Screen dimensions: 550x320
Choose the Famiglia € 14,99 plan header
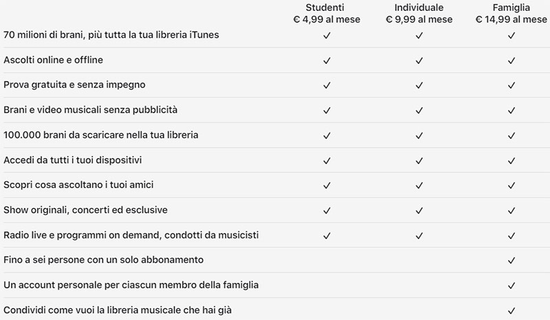point(511,13)
